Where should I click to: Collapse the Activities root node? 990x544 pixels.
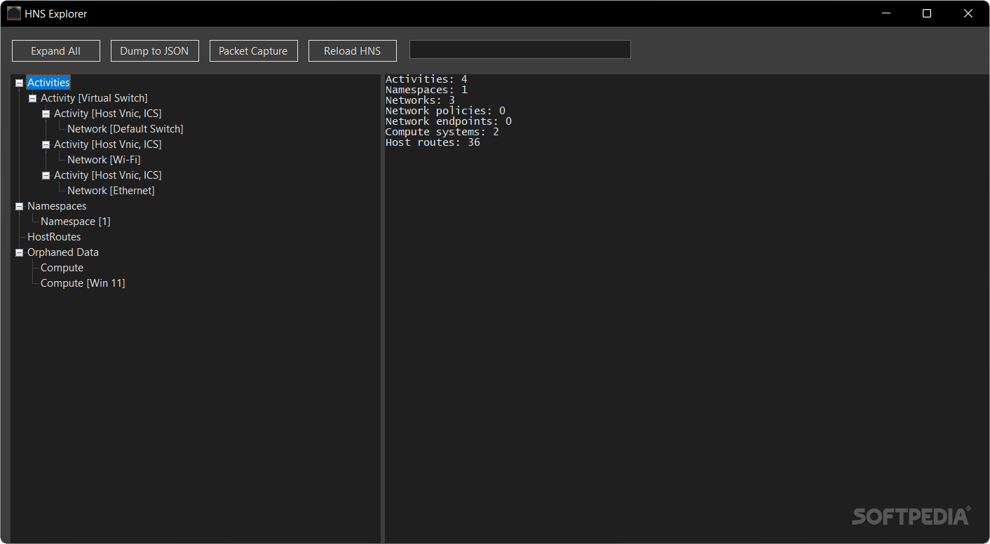[x=19, y=83]
